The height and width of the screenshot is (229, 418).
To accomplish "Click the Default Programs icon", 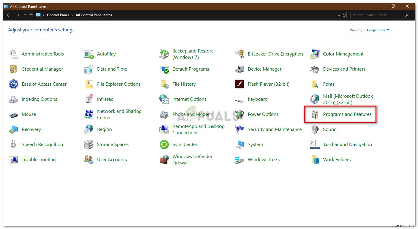I will (164, 69).
